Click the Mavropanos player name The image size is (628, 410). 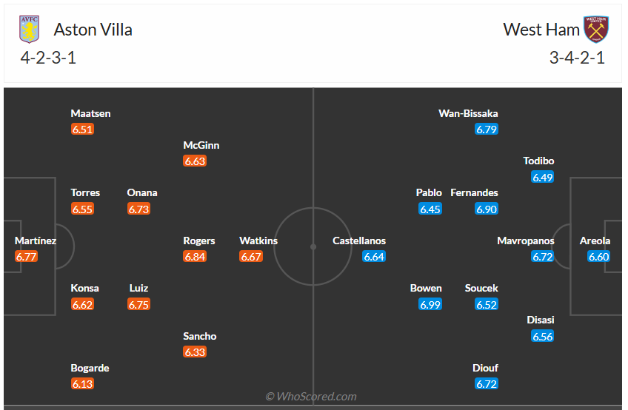(525, 241)
